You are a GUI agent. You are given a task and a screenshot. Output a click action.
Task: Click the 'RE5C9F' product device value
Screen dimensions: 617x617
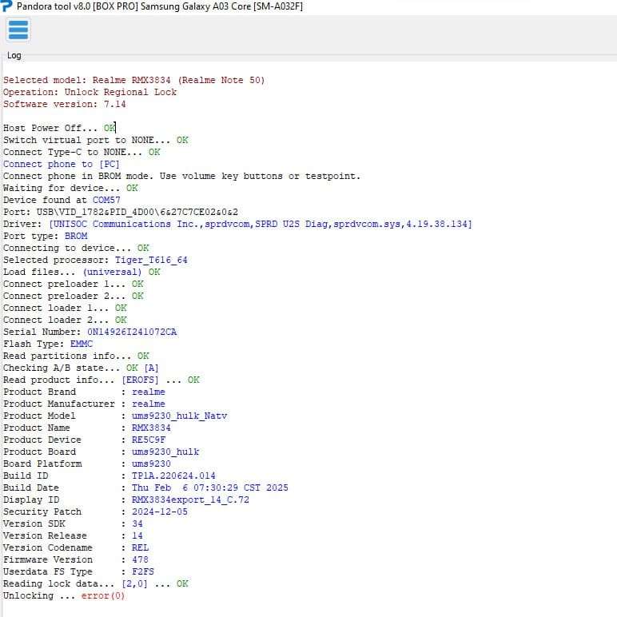click(149, 440)
